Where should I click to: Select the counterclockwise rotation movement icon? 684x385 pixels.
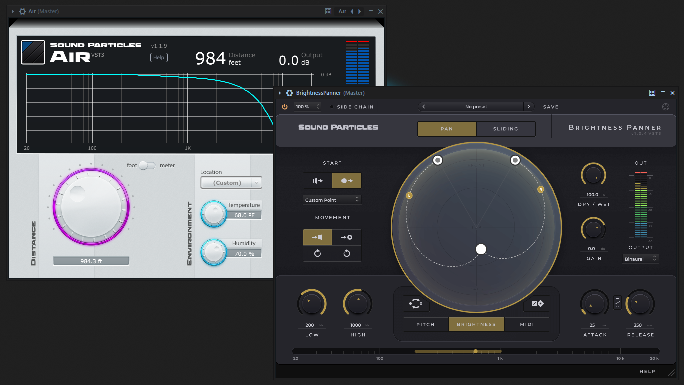pos(347,253)
